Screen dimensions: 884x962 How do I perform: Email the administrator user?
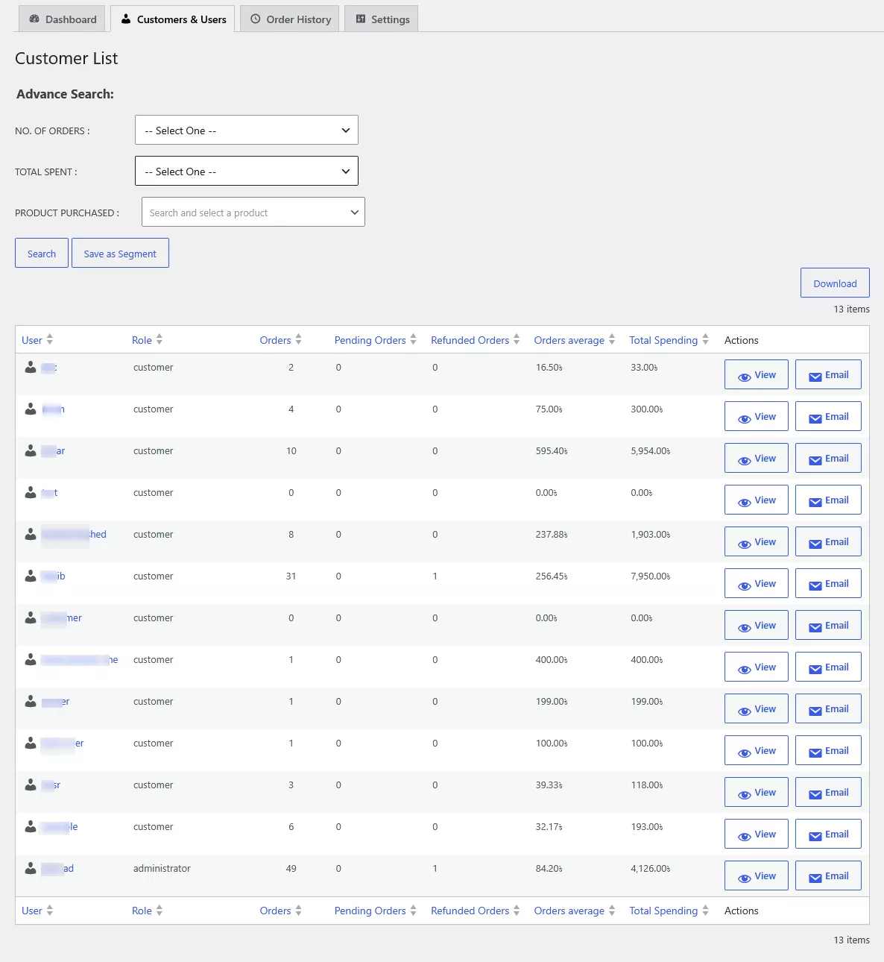click(828, 875)
